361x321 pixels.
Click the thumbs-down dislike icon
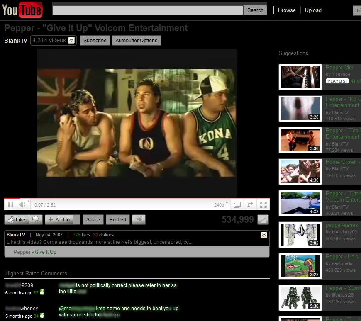click(x=36, y=220)
